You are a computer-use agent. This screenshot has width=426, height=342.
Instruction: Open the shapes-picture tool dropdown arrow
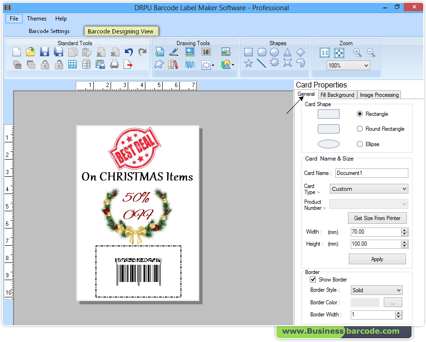pos(233,65)
